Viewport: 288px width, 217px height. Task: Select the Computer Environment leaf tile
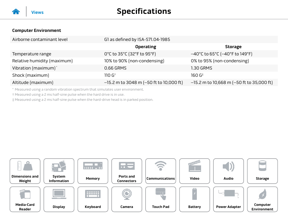[262, 199]
